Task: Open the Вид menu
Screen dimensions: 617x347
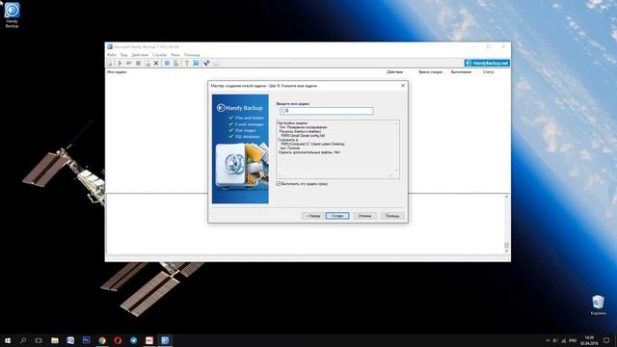Action: pos(124,55)
